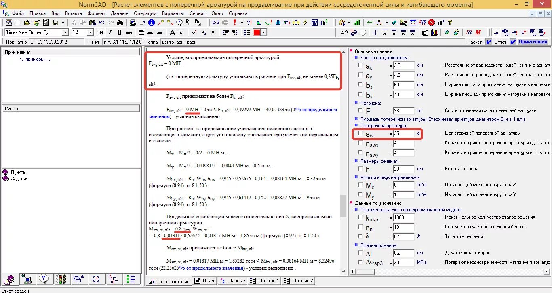
Task: Click the blue info circle icon
Action: point(152,23)
